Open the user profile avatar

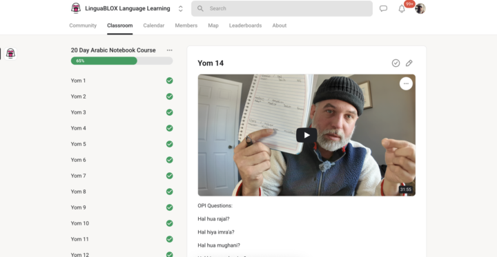420,8
